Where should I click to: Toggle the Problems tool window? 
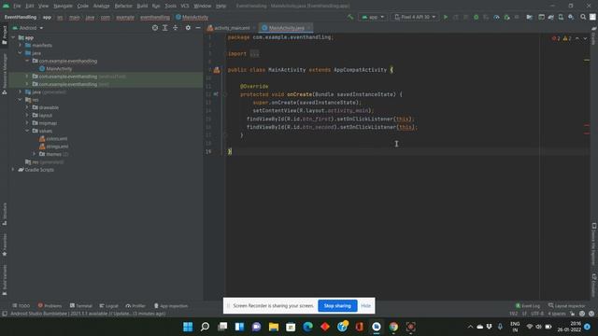(50, 306)
